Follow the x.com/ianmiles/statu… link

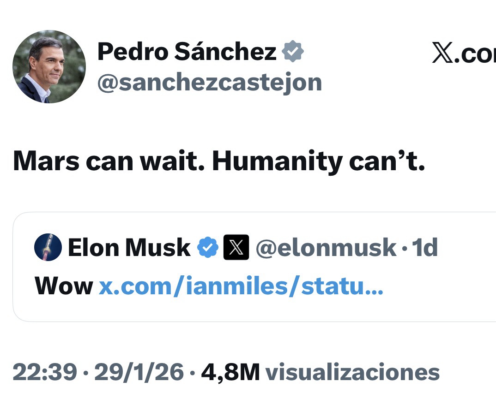[x=241, y=286]
